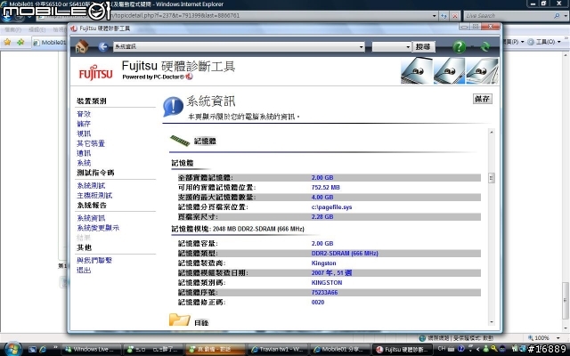Viewport: 570px width, 356px height.
Task: Open 通訊 device category link
Action: 84,153
